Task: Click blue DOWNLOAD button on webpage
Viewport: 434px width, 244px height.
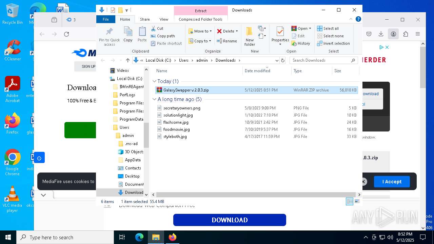Action: coord(230,220)
